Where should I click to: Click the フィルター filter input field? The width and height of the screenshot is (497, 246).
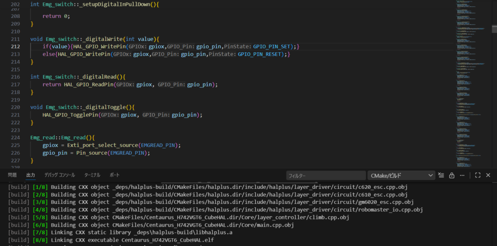(325, 175)
